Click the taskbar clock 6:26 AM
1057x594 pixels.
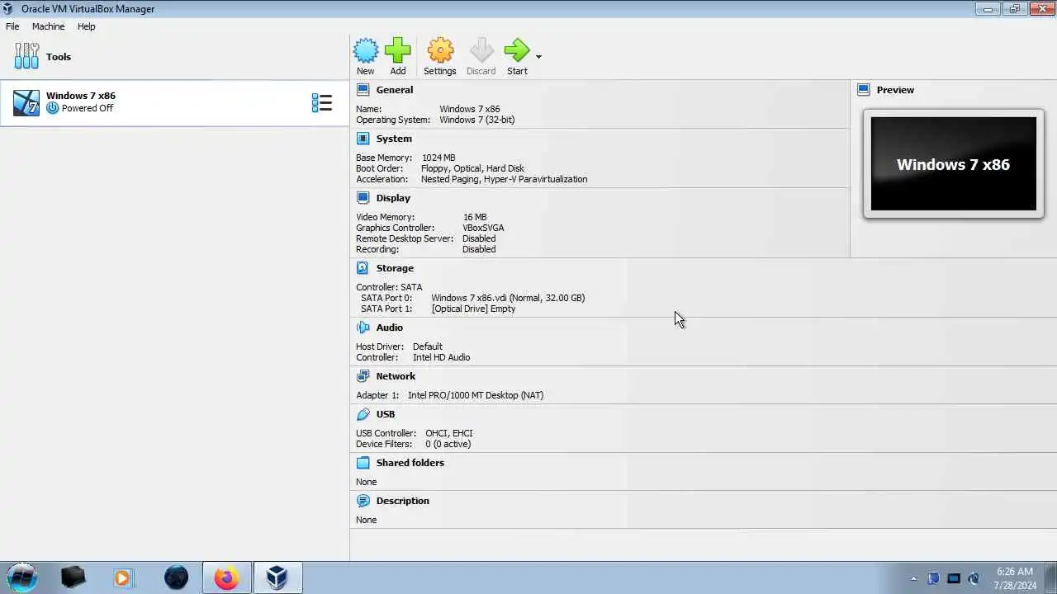pyautogui.click(x=1015, y=572)
